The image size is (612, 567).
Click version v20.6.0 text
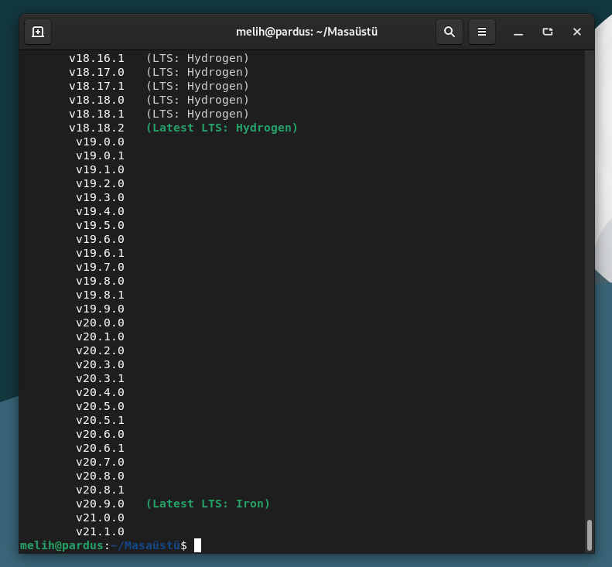[101, 434]
